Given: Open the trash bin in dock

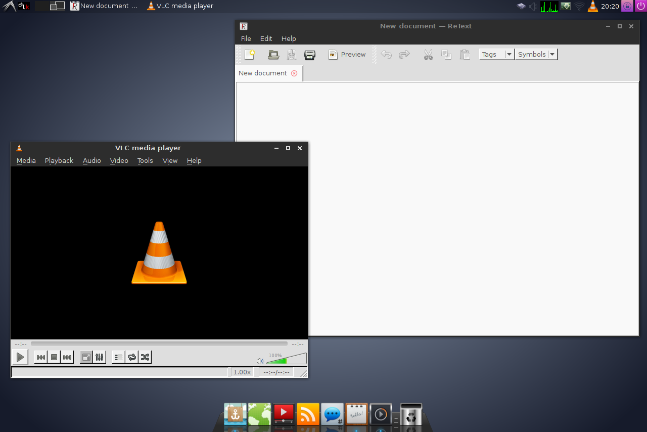Looking at the screenshot, I should coord(411,414).
